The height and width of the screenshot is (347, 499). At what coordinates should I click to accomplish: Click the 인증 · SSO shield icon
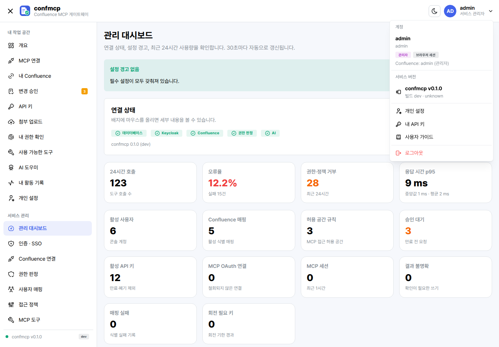click(x=11, y=244)
